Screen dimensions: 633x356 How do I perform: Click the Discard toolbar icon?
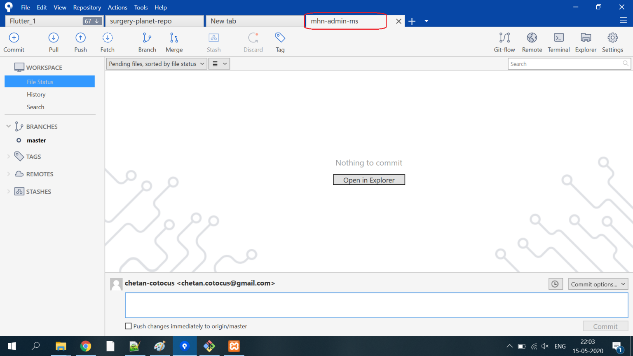(253, 38)
